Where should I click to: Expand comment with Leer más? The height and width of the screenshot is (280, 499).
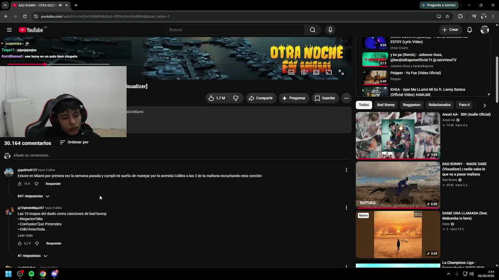pos(25,236)
